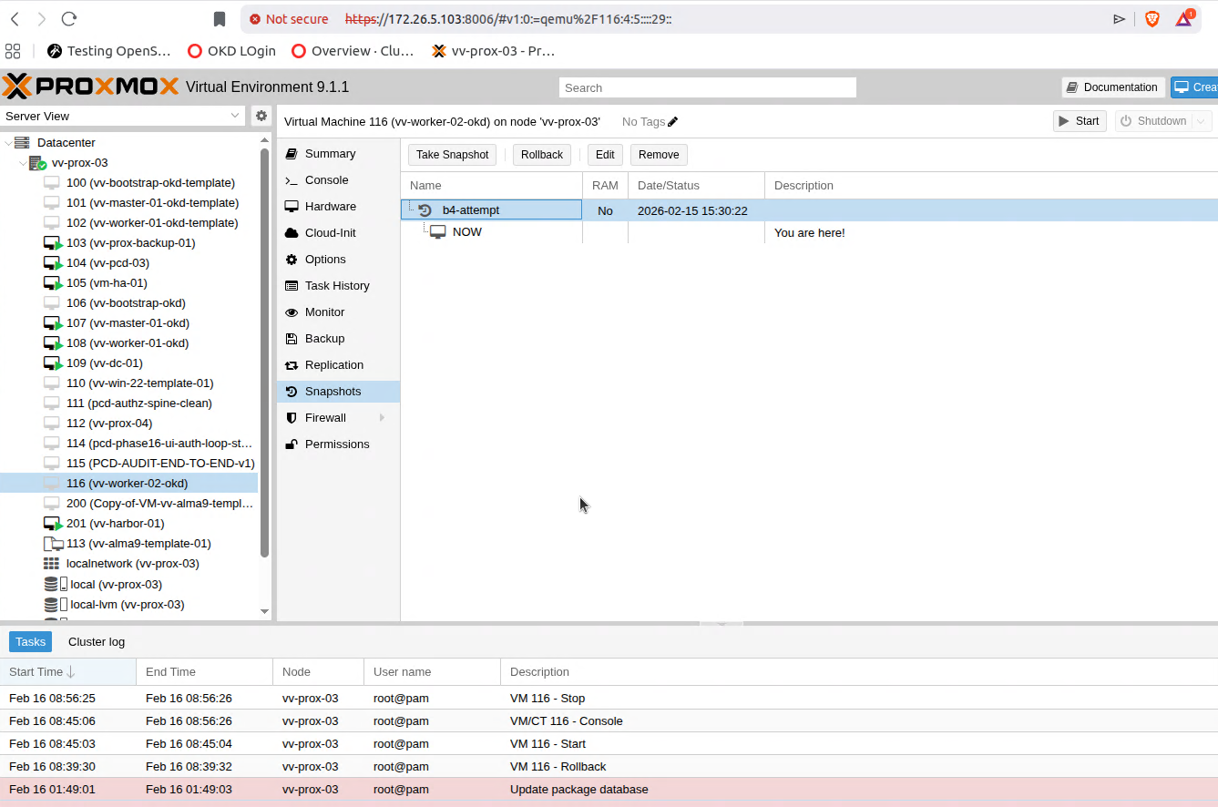
Task: Bookmark this page using the bookmark icon
Action: 219,19
